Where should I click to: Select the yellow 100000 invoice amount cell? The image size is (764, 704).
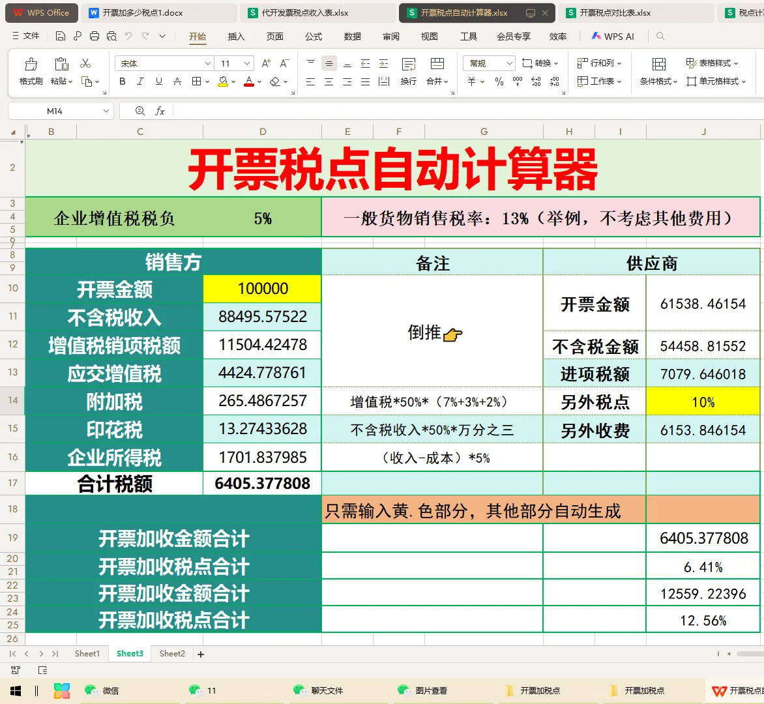tap(262, 288)
